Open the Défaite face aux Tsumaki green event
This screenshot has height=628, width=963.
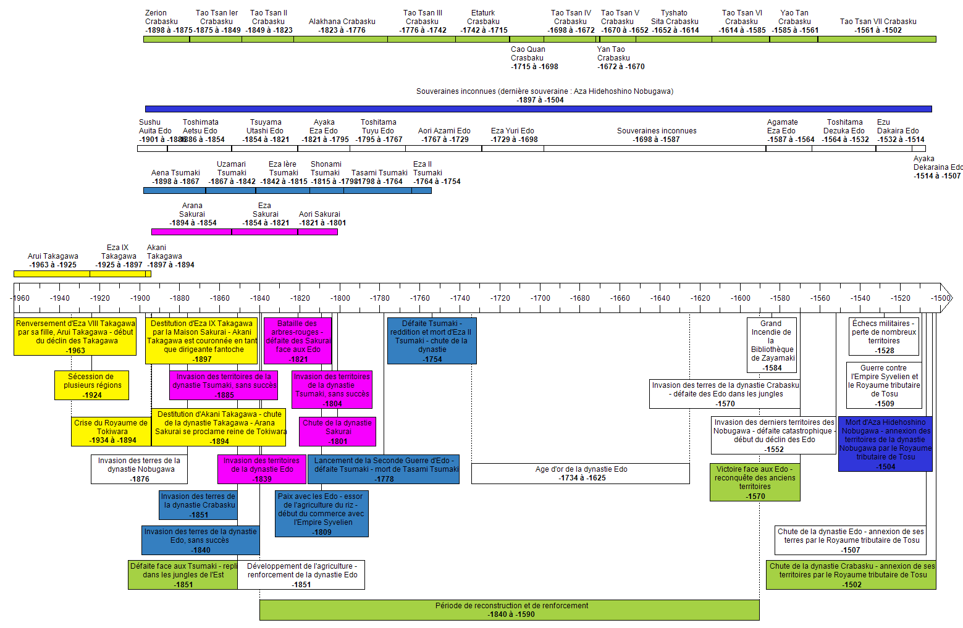click(183, 575)
